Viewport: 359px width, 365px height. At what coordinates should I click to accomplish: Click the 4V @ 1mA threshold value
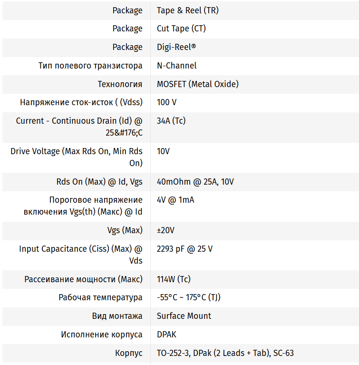click(175, 200)
